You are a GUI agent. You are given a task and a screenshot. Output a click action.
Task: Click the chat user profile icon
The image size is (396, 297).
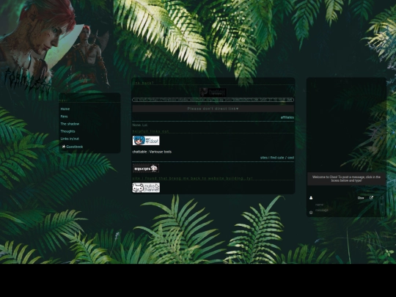pyautogui.click(x=311, y=198)
